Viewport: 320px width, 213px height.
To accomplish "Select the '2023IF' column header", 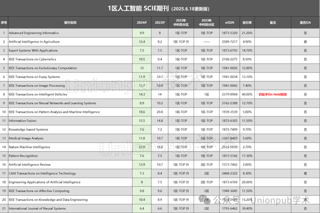I will tap(160, 23).
